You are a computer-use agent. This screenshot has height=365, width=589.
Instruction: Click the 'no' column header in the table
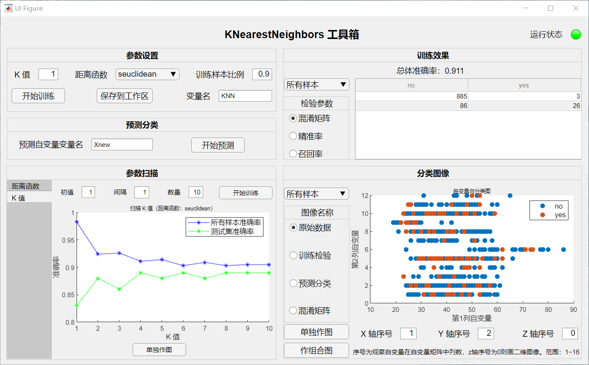click(x=411, y=85)
